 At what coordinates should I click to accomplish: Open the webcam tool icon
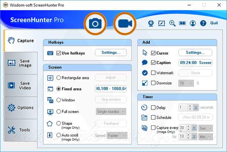[151, 23]
